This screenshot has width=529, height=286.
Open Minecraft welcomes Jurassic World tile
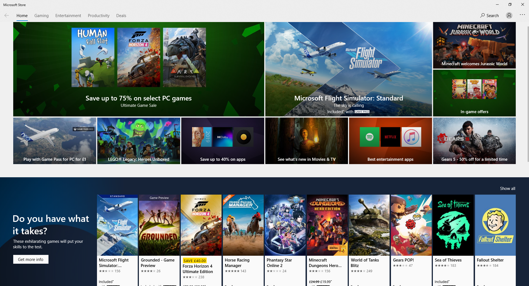tap(474, 45)
